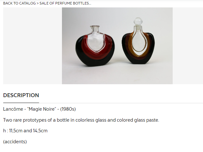Select the DESCRIPTION tab

tap(21, 96)
